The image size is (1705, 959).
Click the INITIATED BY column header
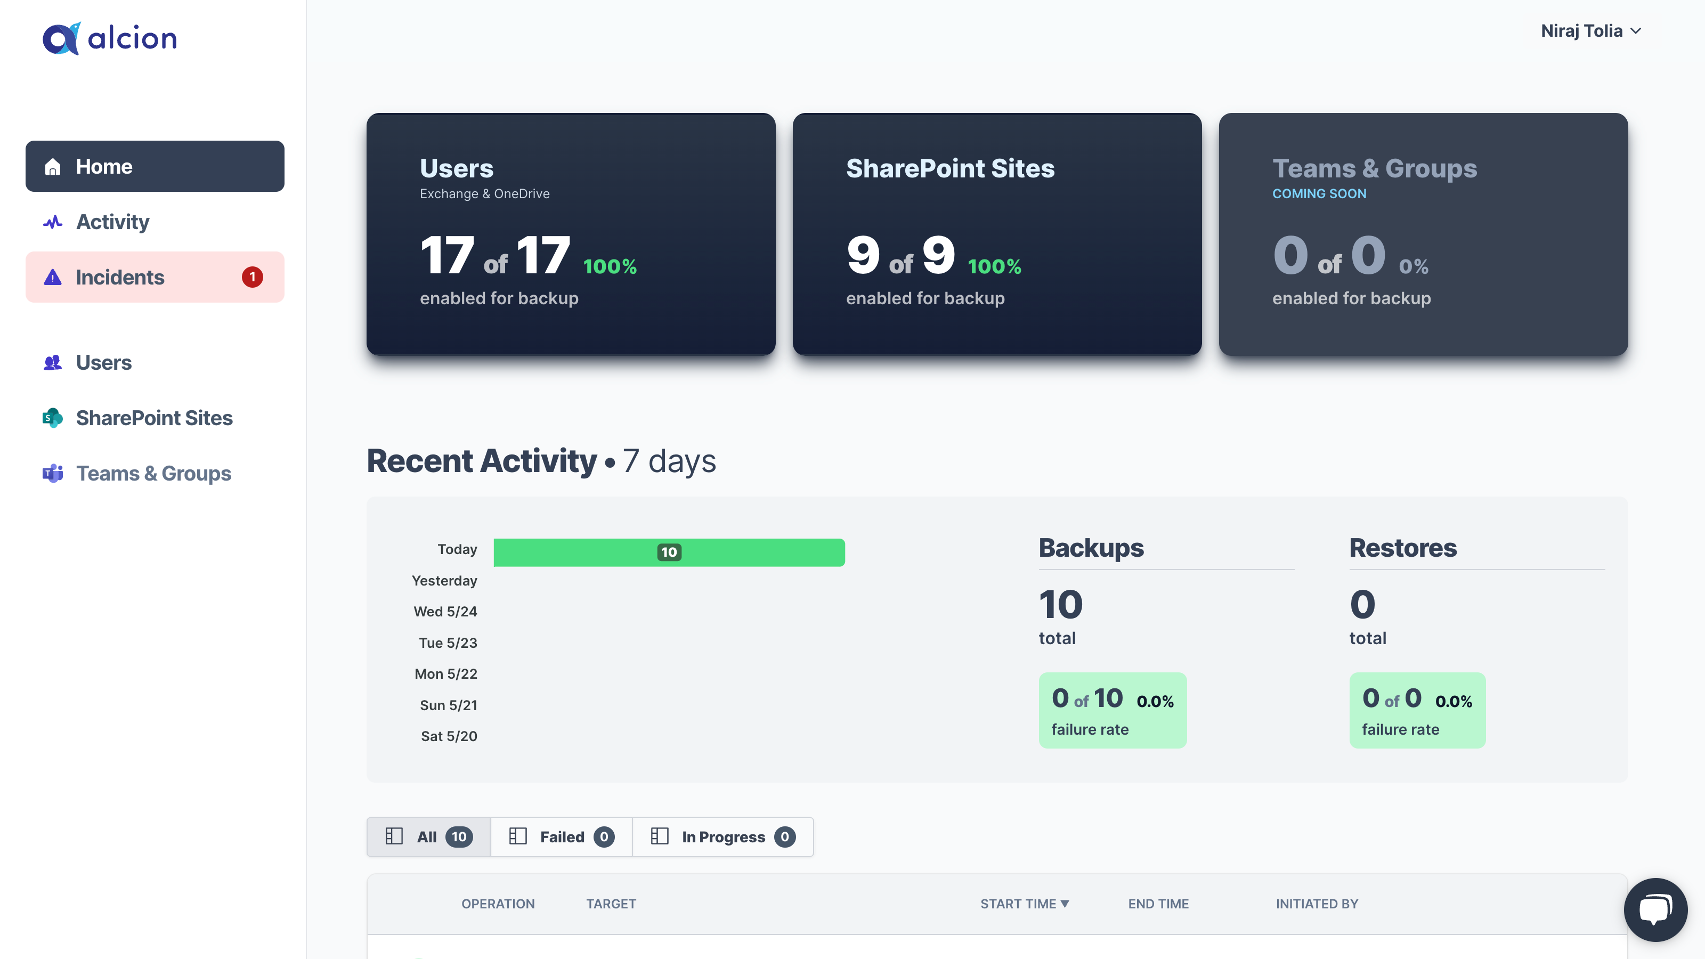(x=1317, y=904)
